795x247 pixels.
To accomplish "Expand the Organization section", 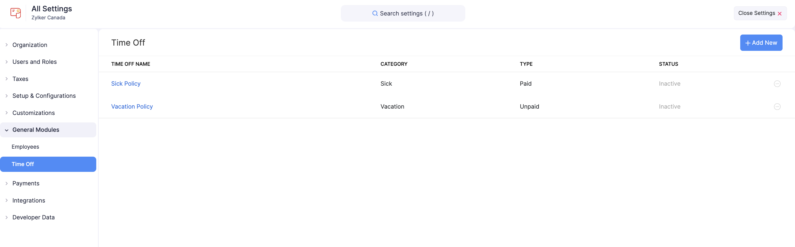I will pyautogui.click(x=6, y=45).
